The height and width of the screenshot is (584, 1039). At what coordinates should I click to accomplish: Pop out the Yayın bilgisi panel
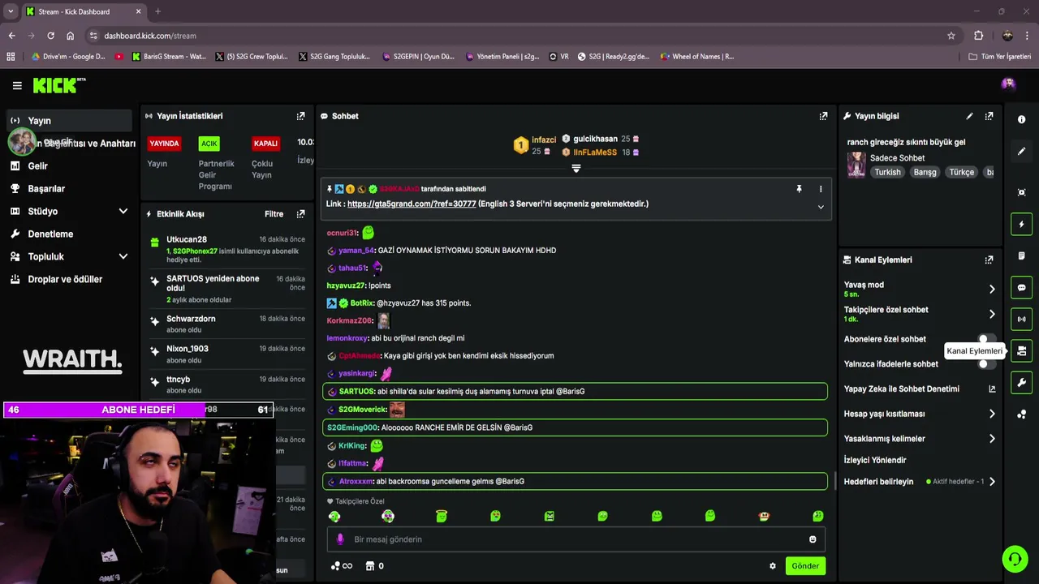click(989, 116)
